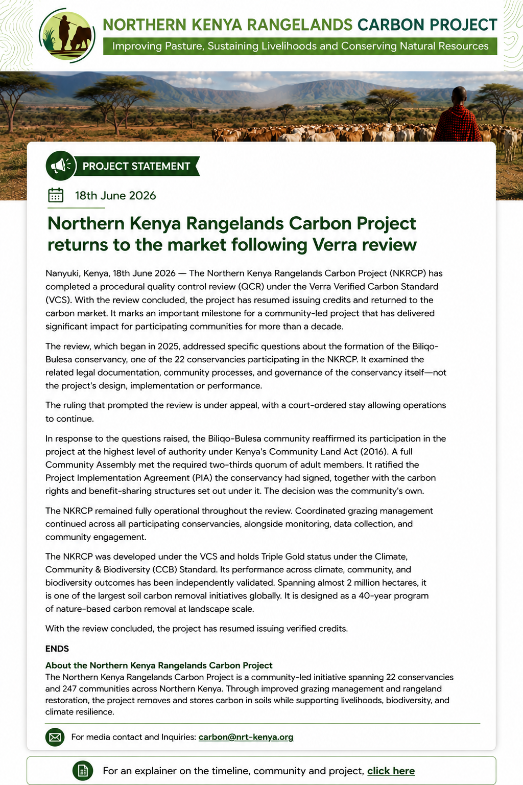The width and height of the screenshot is (523, 785).
Task: Click the paragraph mentioning Triple Gold status
Action: point(237,583)
